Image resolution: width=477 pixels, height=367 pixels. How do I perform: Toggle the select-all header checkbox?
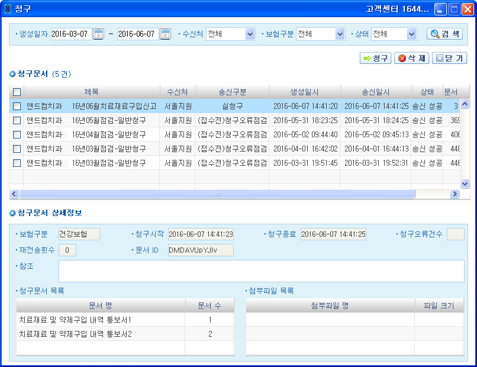click(x=17, y=92)
